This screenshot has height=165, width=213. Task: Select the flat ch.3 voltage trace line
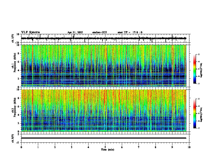[104, 138]
